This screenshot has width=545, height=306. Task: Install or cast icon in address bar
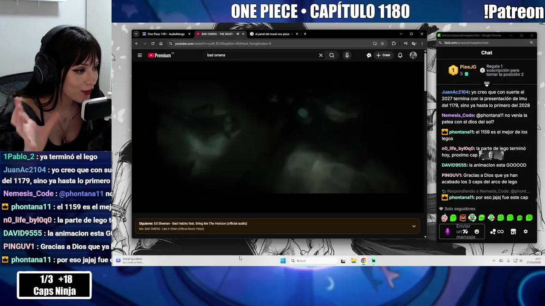[x=375, y=43]
